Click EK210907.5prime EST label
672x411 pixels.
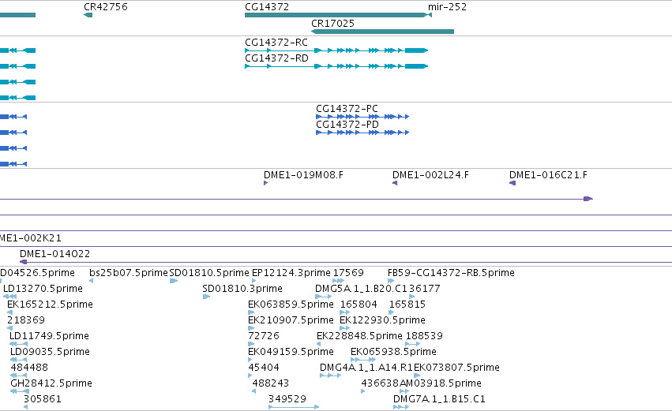tap(291, 320)
